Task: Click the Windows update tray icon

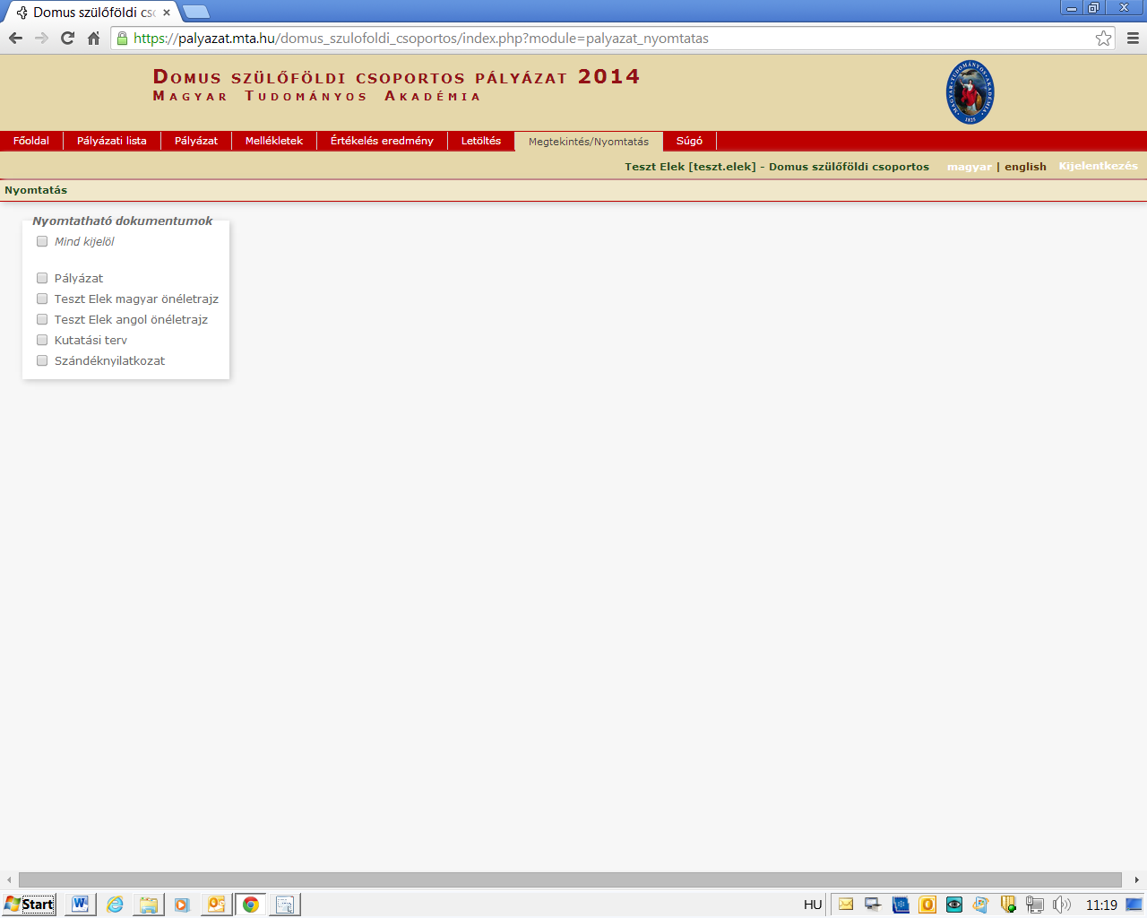Action: [981, 904]
